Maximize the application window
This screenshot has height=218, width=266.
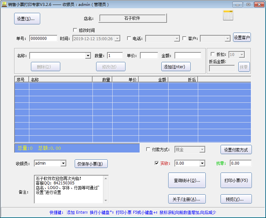248,5
